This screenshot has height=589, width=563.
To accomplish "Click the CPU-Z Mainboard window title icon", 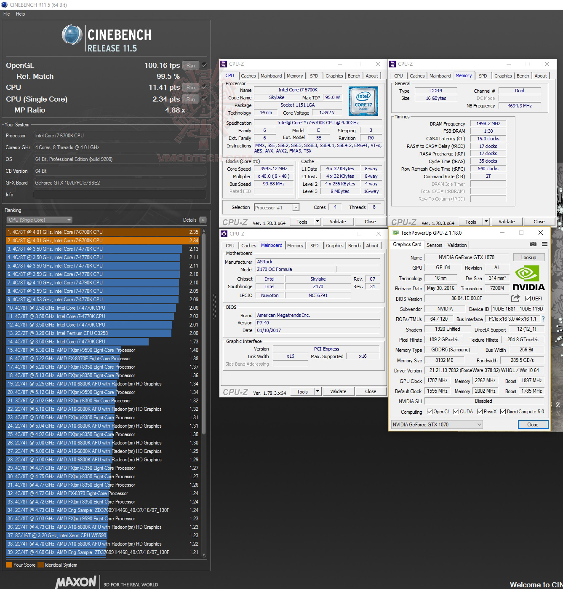I will pyautogui.click(x=225, y=234).
